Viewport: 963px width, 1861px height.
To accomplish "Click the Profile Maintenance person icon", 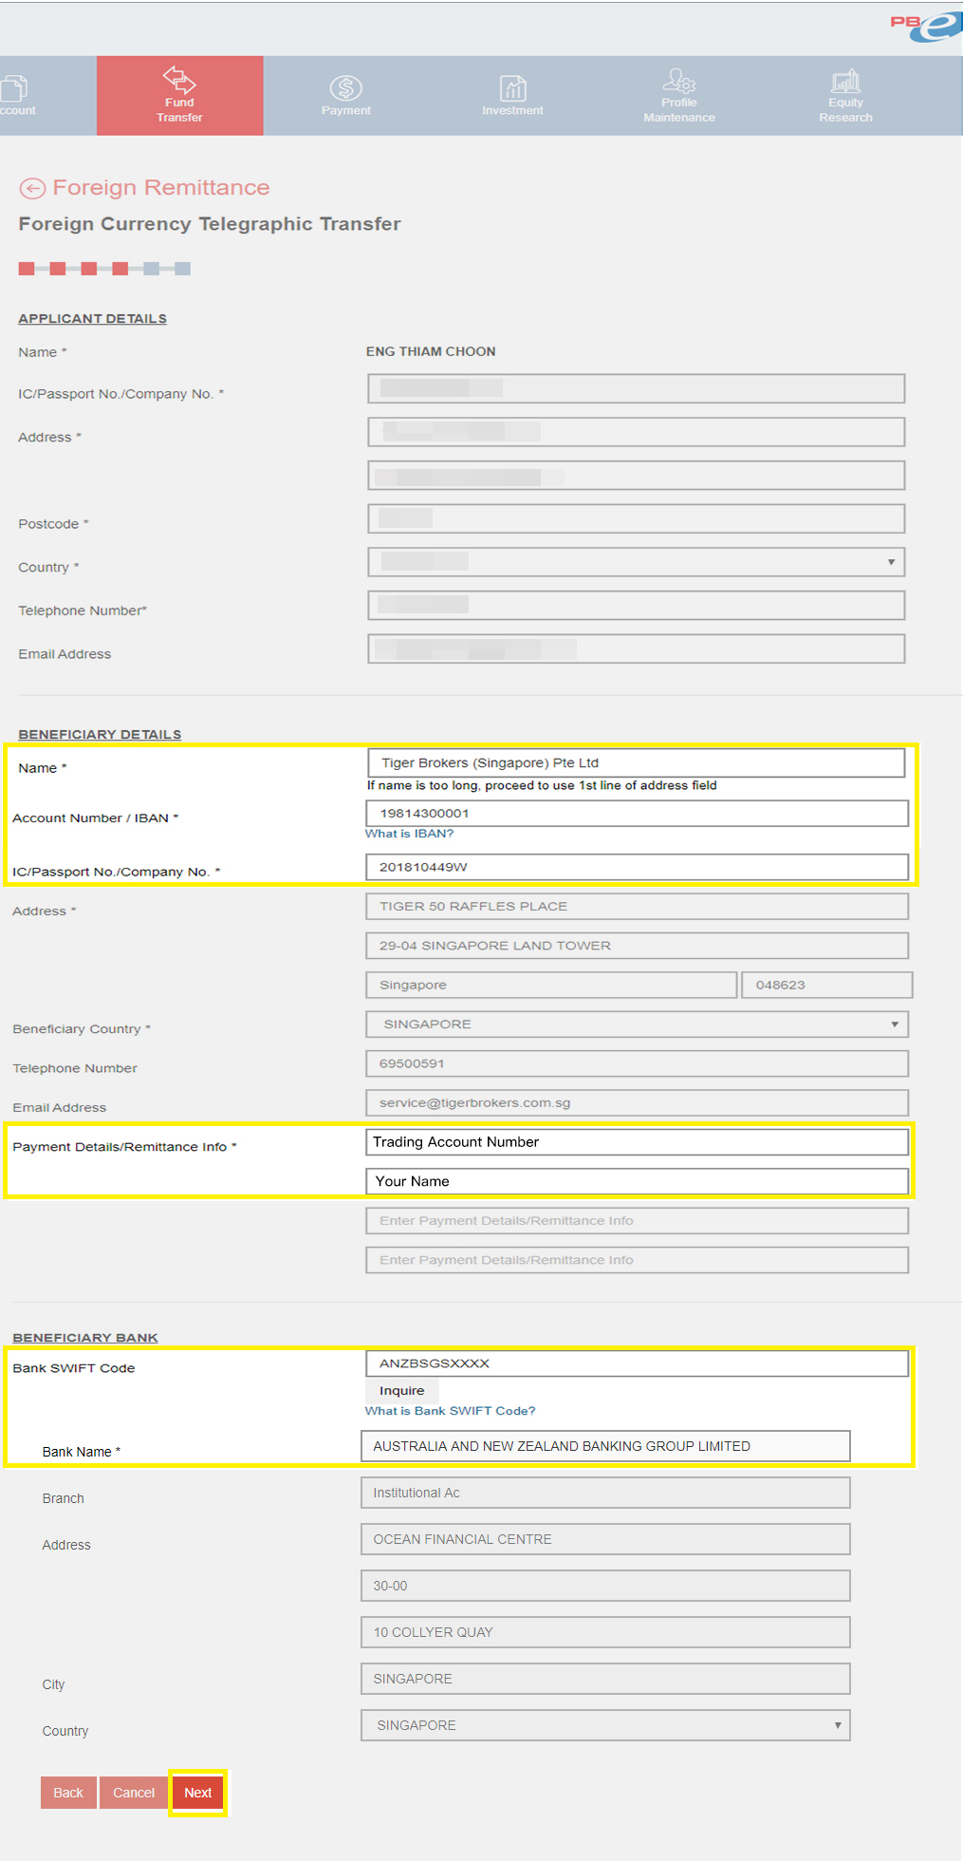I will tap(679, 81).
